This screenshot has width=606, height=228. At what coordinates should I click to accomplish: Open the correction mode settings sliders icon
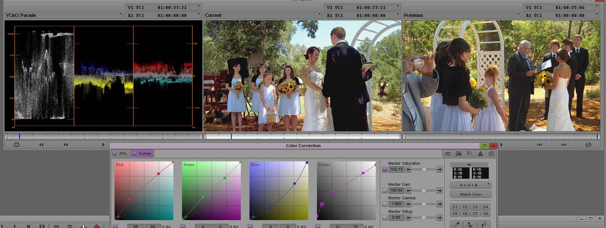click(448, 154)
